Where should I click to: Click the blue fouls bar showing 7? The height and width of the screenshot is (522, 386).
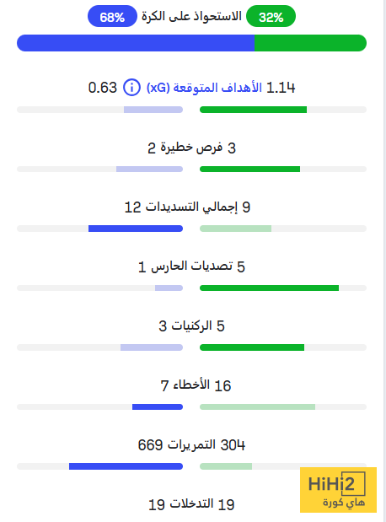(158, 406)
